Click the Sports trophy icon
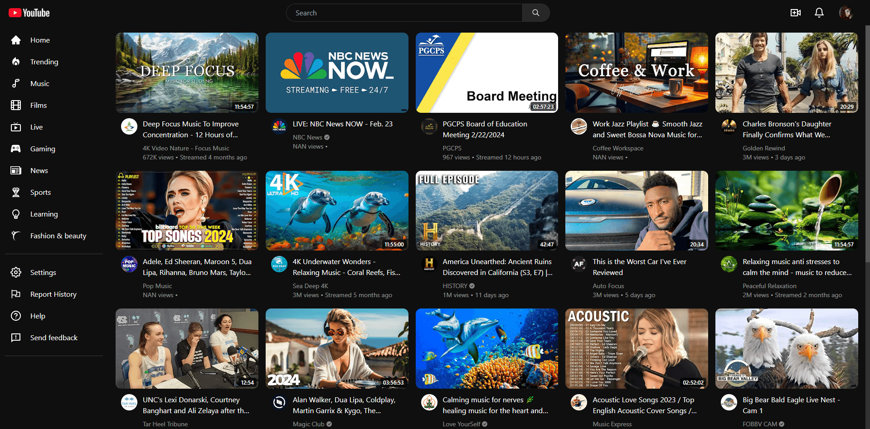 tap(16, 192)
